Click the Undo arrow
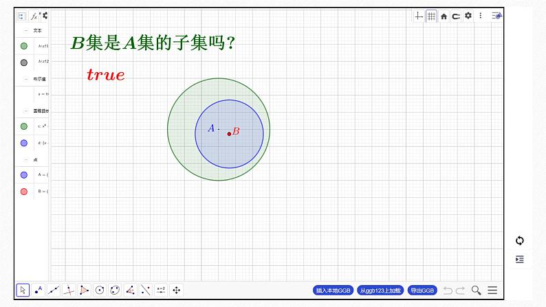The width and height of the screenshot is (546, 307). pos(448,291)
